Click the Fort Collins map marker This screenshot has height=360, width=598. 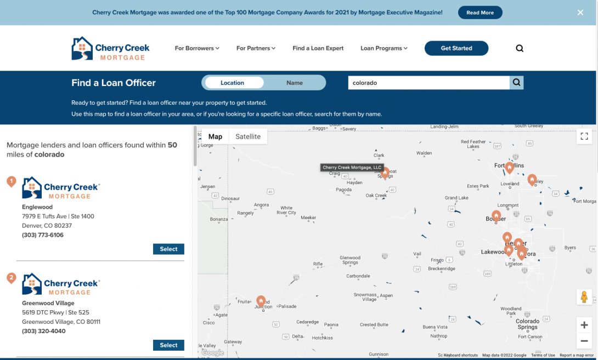tap(509, 167)
